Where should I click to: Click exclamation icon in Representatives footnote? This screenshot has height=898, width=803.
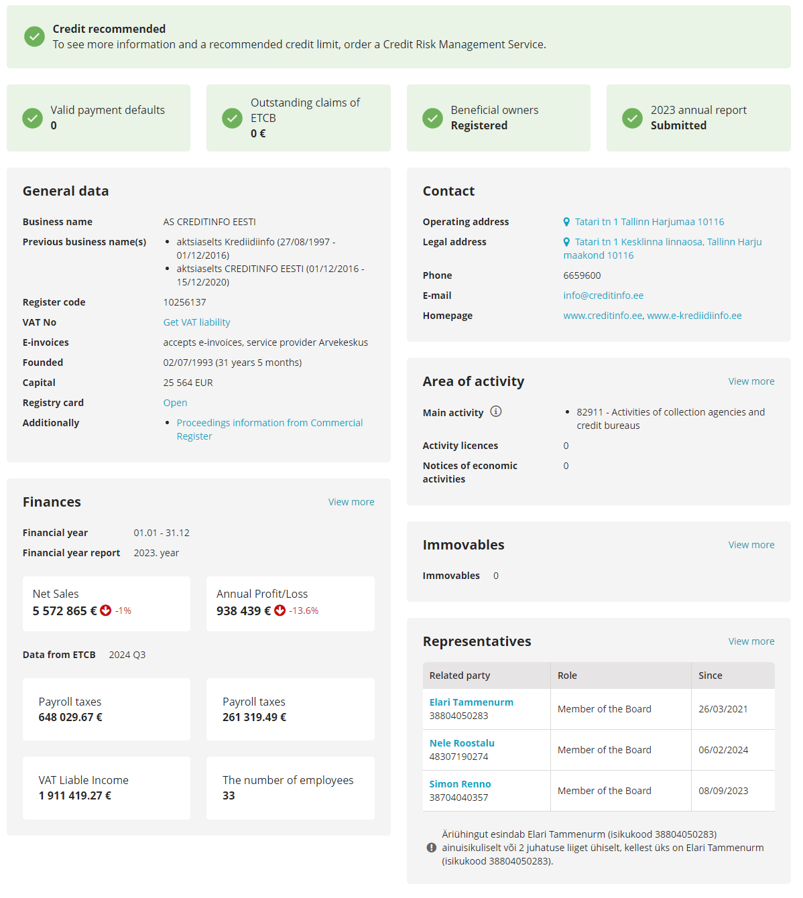coord(432,847)
